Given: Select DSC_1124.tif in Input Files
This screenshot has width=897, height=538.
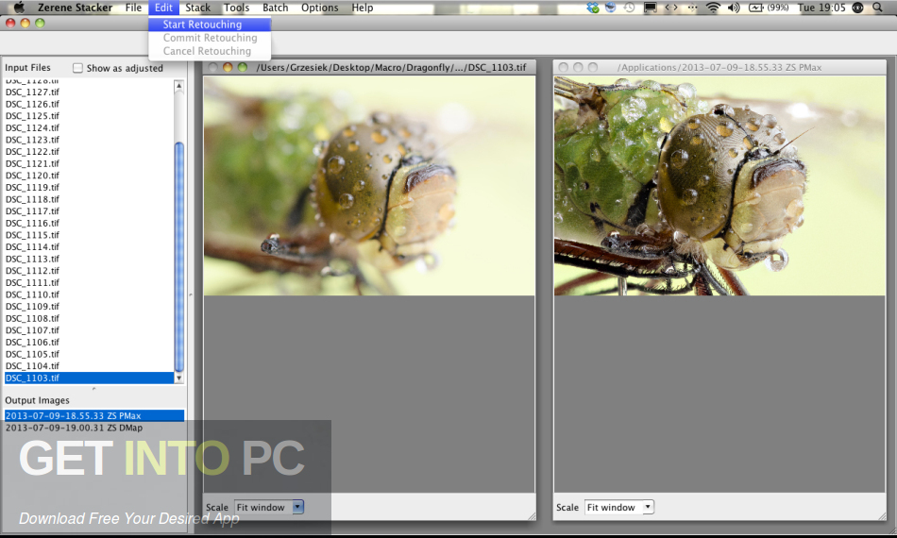Looking at the screenshot, I should pyautogui.click(x=90, y=127).
